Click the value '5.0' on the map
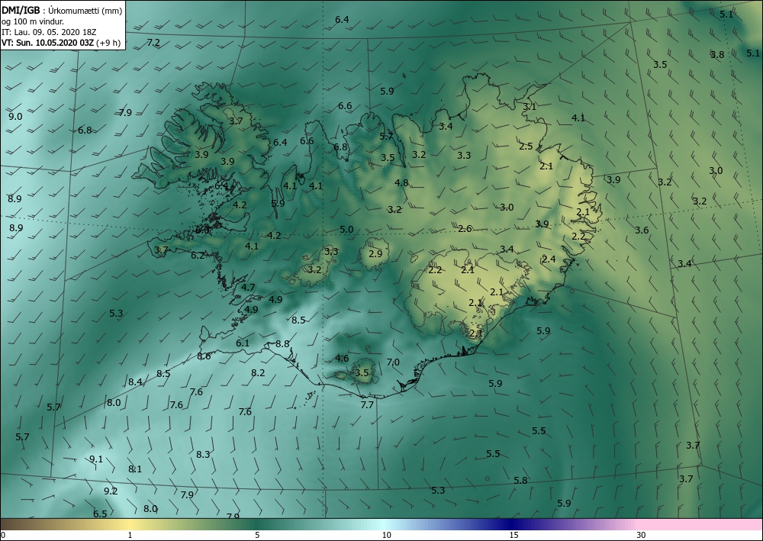The image size is (763, 541). (x=346, y=230)
